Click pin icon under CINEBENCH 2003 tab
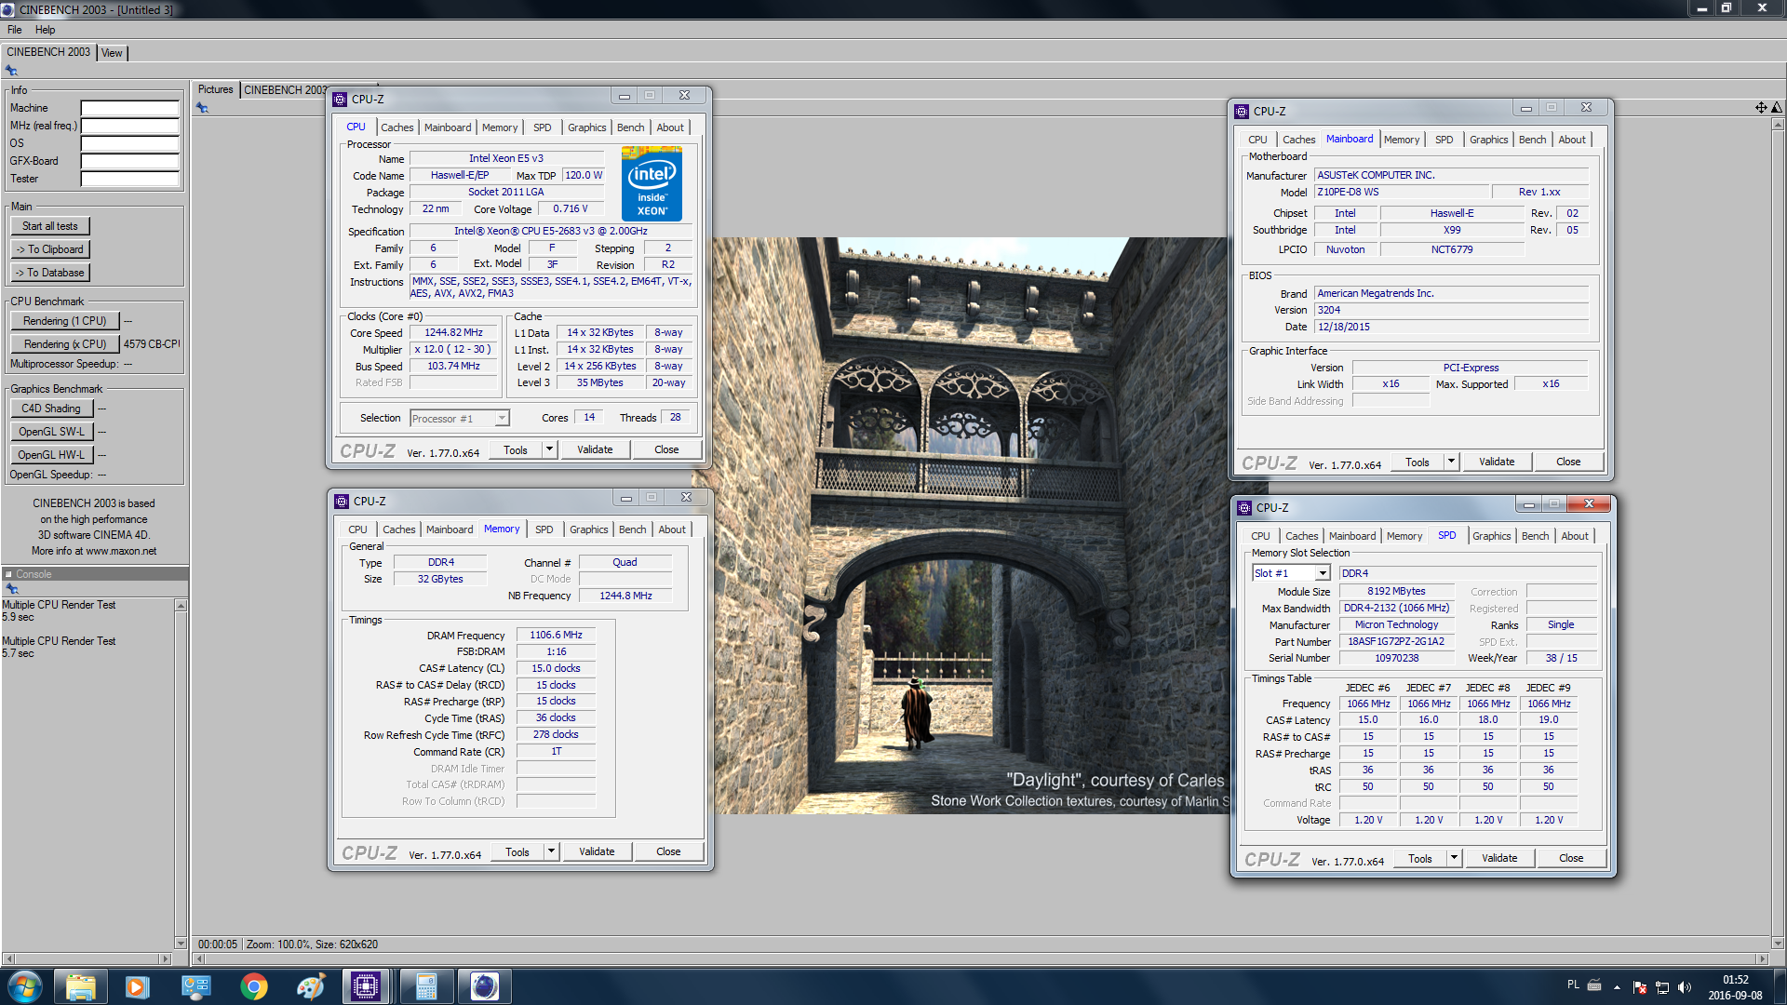 tap(11, 71)
